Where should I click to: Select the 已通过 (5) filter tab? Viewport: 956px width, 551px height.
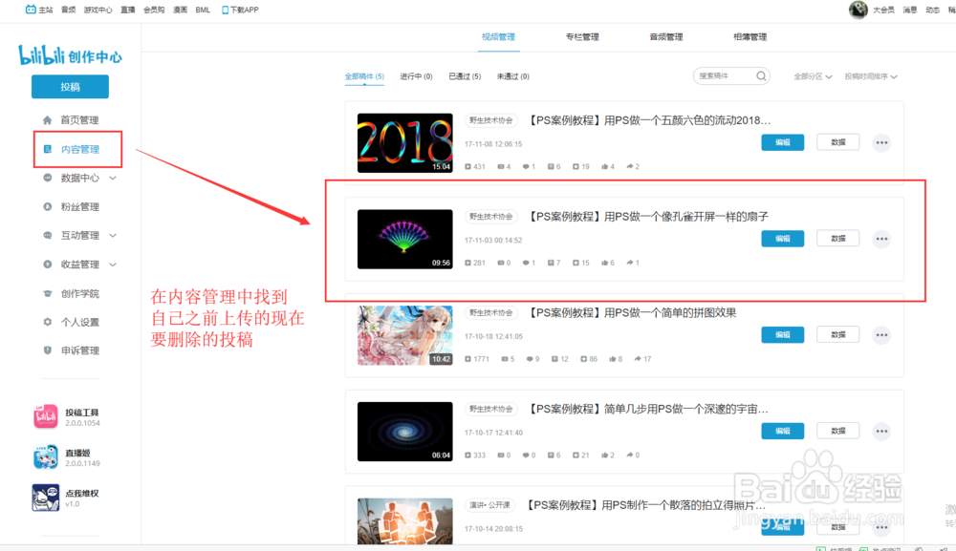pyautogui.click(x=465, y=76)
